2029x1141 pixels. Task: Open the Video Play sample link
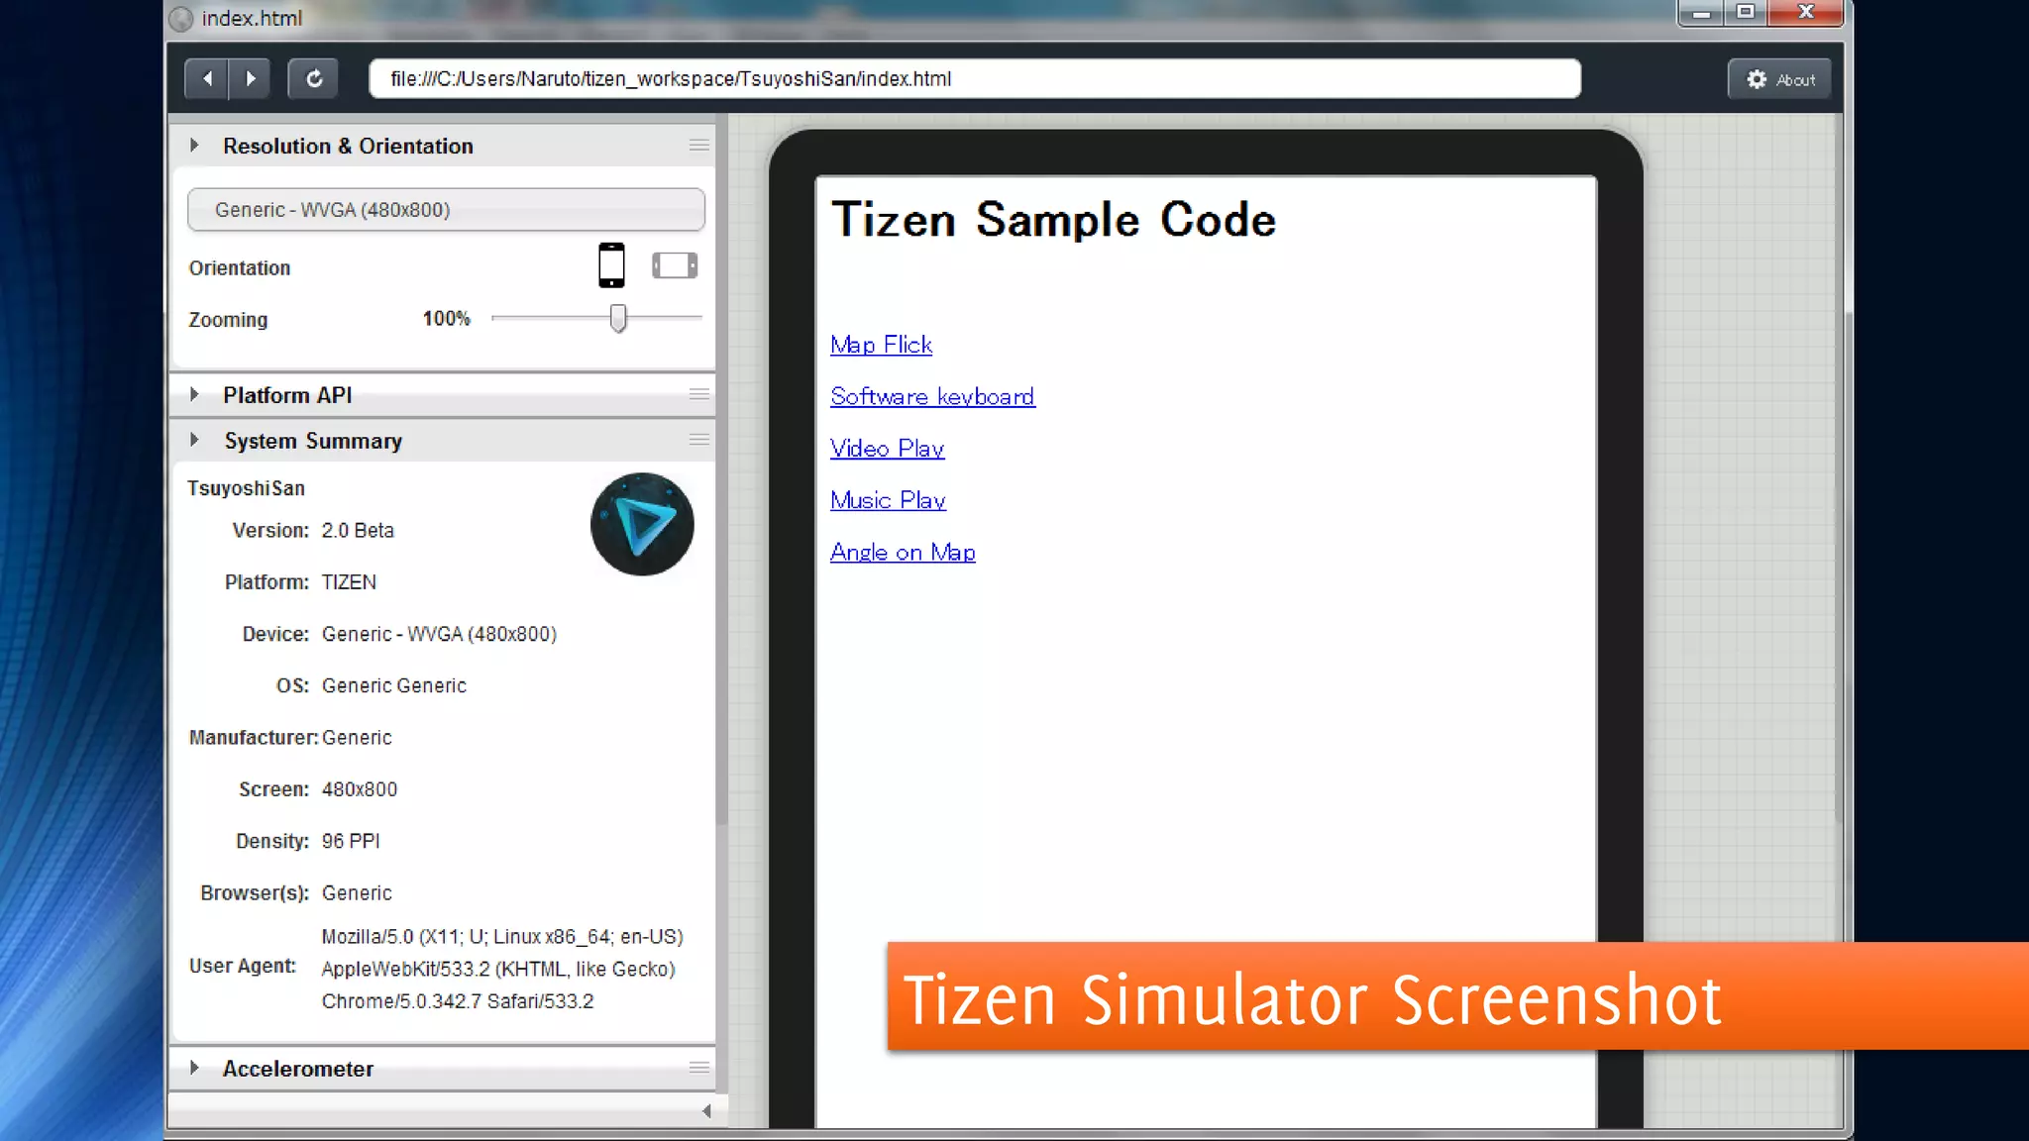(x=887, y=449)
